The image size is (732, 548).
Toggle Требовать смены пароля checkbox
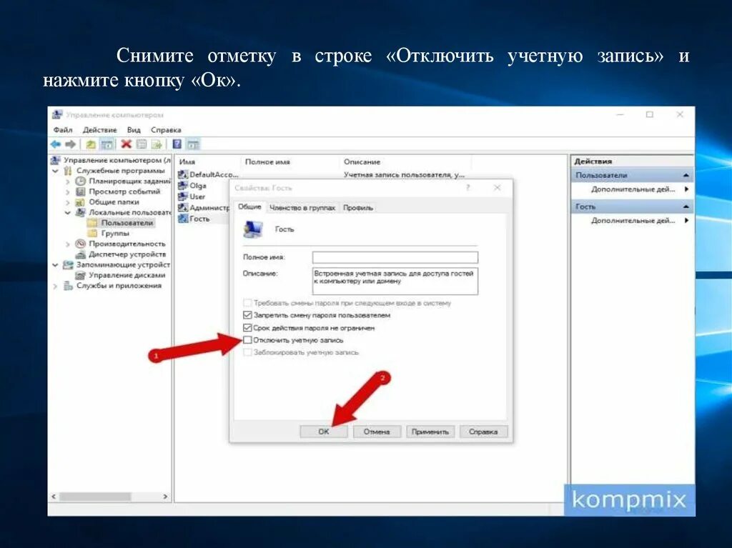tap(248, 303)
